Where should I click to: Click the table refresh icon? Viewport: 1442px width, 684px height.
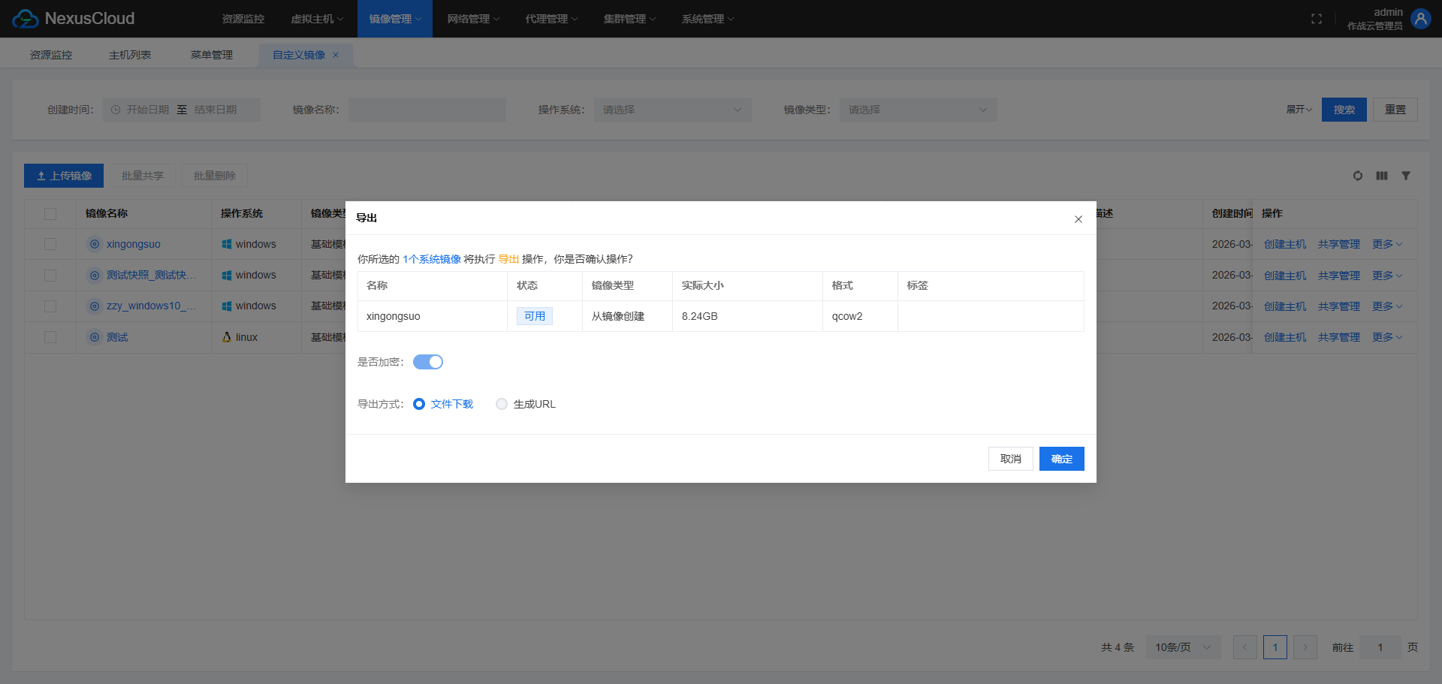1358,176
